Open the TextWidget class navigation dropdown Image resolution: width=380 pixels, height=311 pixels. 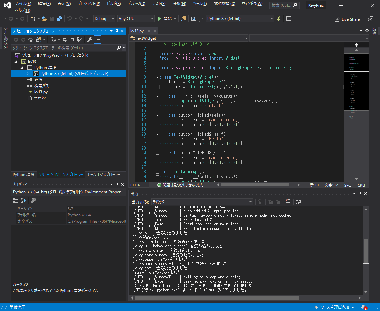pyautogui.click(x=189, y=38)
